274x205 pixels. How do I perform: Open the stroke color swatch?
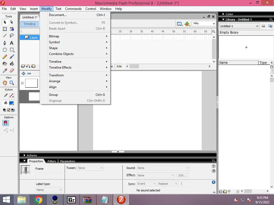pyautogui.click(x=11, y=95)
